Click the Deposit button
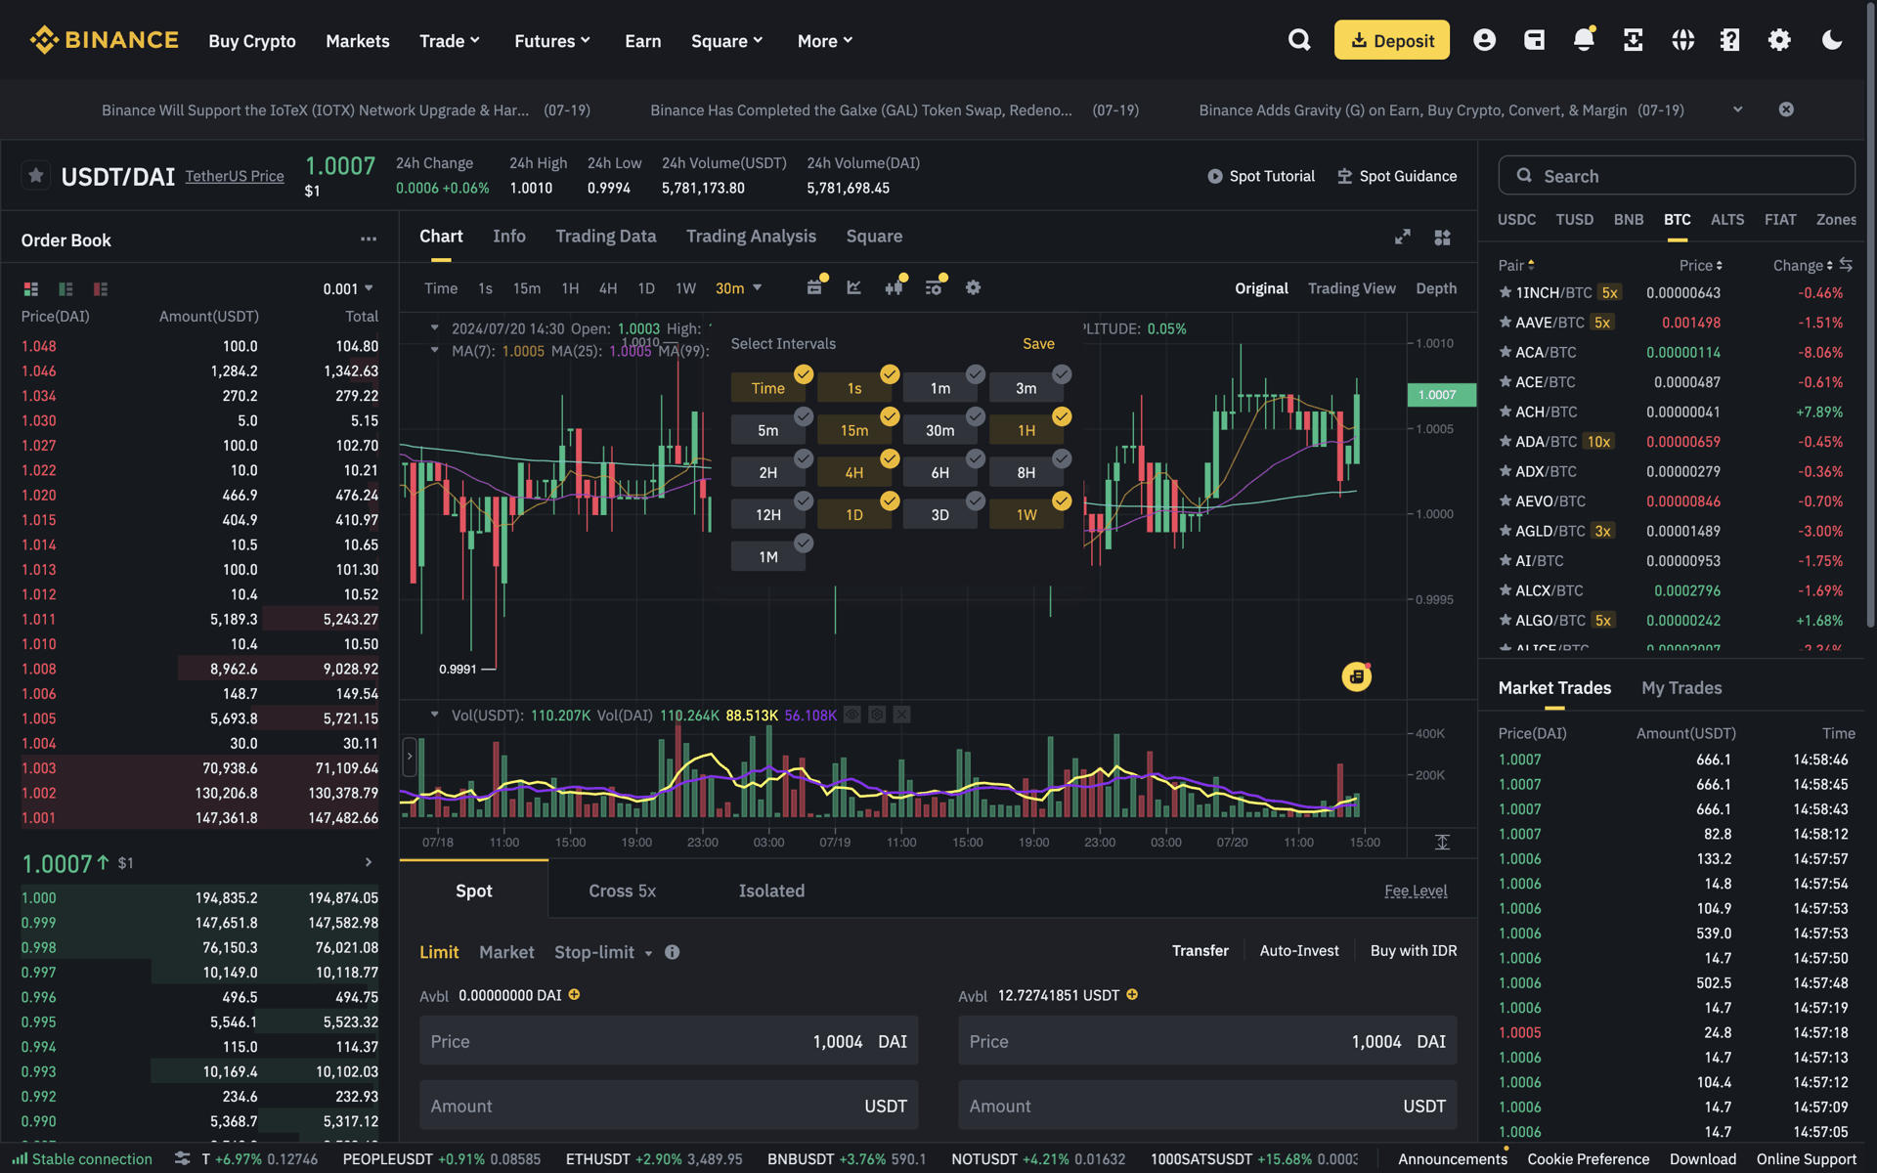 [1391, 40]
